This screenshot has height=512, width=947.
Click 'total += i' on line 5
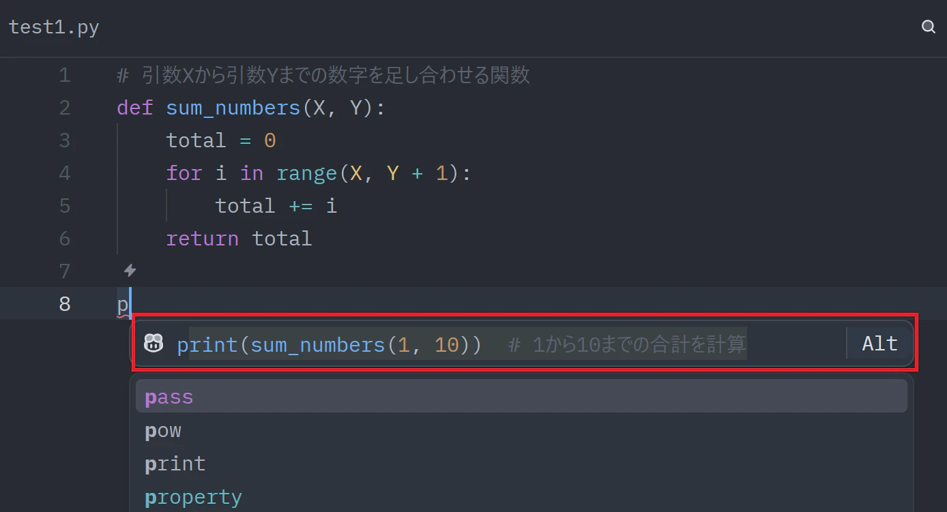pyautogui.click(x=276, y=206)
